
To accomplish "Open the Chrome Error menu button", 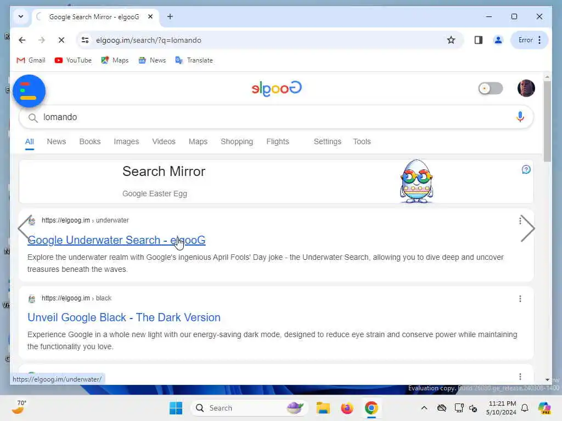I will pos(530,40).
